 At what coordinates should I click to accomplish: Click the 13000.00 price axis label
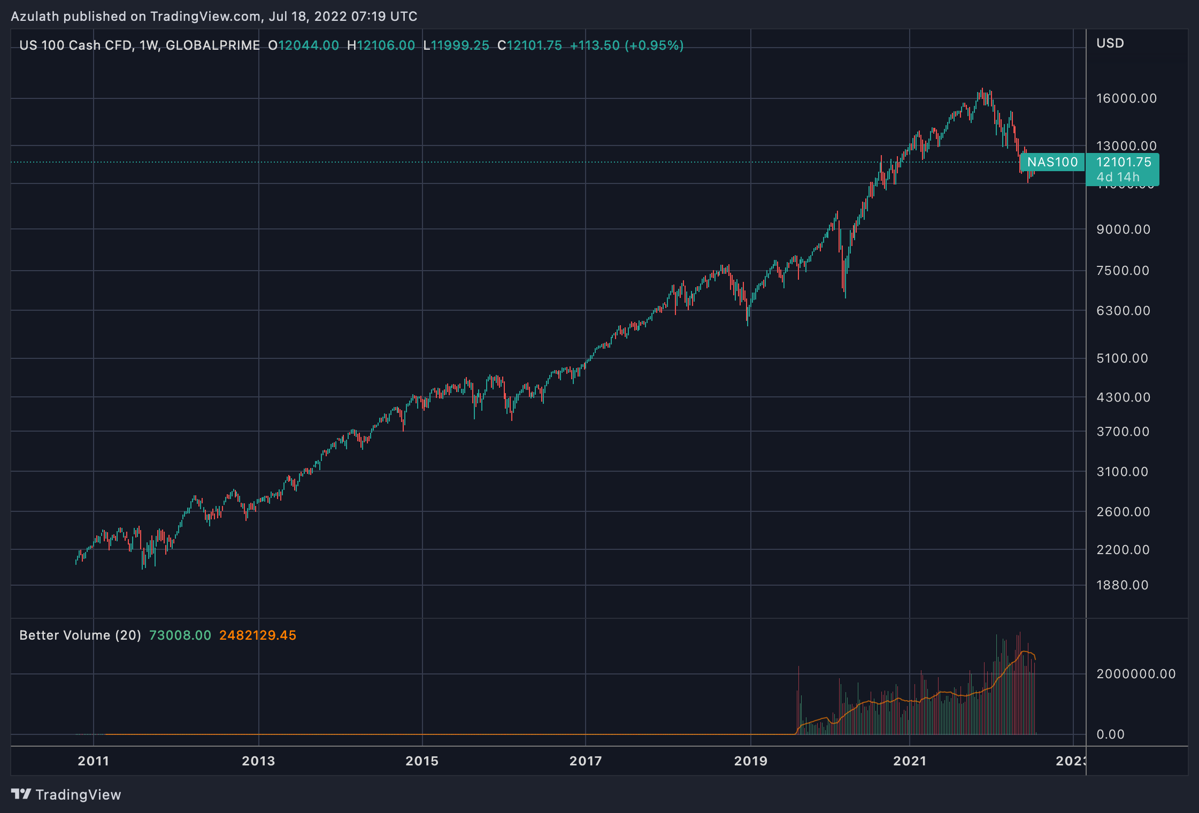point(1126,146)
